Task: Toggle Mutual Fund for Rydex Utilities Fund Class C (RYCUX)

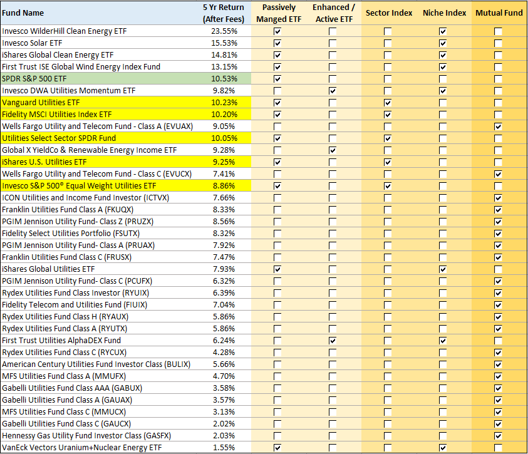Action: (498, 353)
